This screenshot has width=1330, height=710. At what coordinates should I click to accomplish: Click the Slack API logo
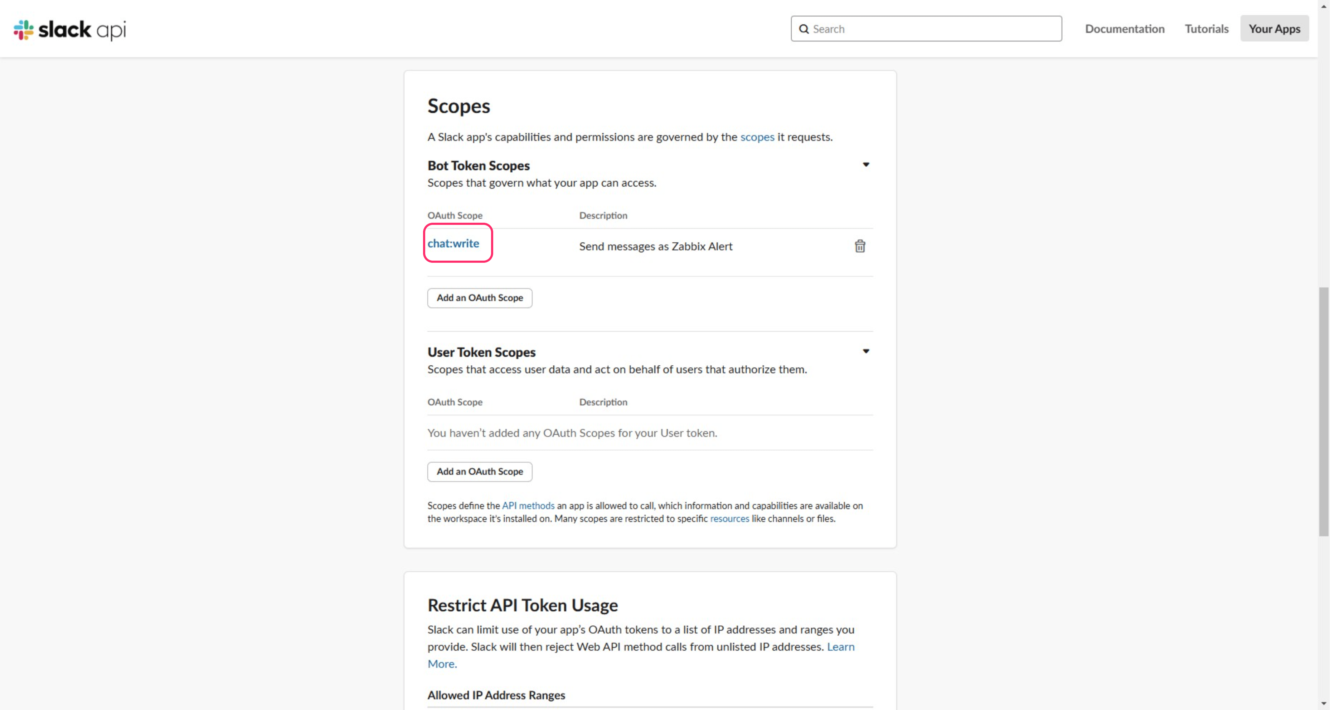pos(70,29)
